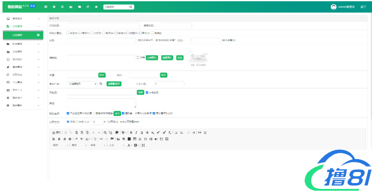
Task: Click the home icon in top navbar
Action: [x=96, y=7]
